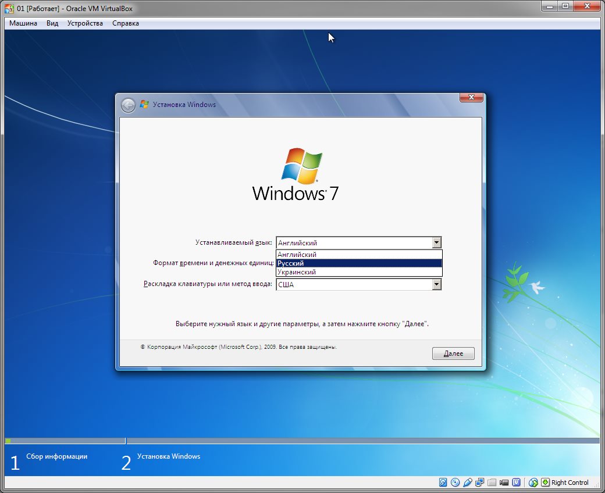Image resolution: width=605 pixels, height=493 pixels.
Task: Click the video capture camera status icon
Action: 504,483
